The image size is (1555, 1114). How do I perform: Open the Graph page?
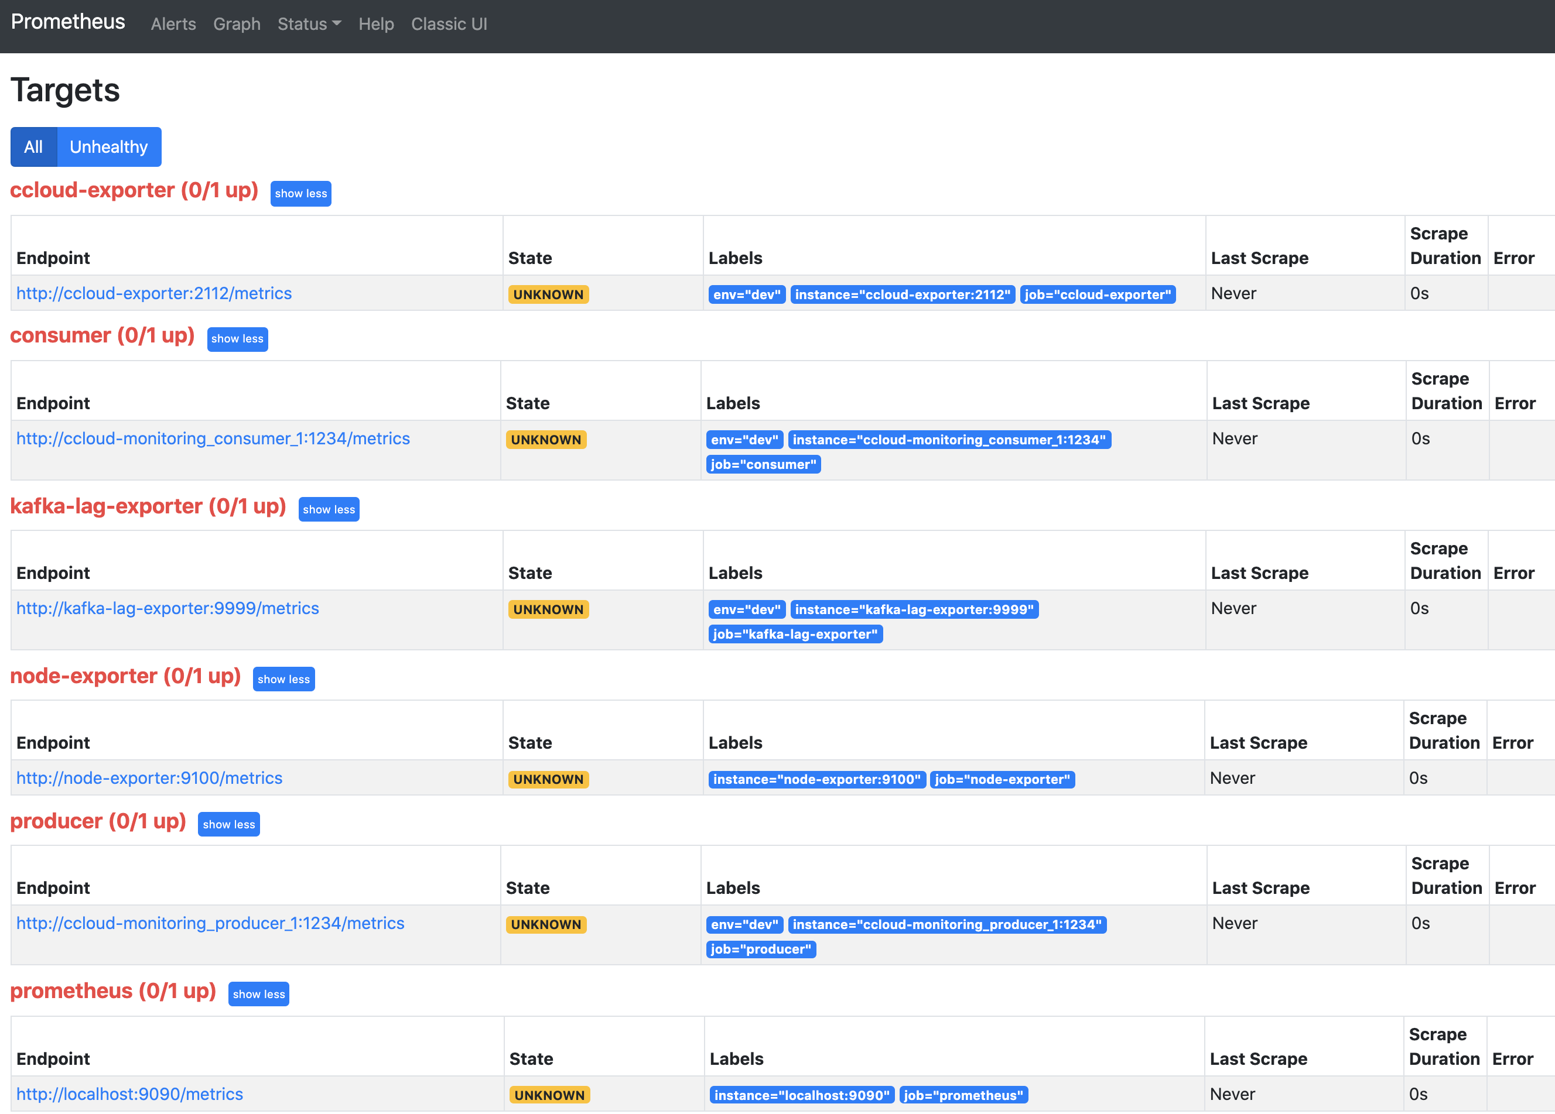coord(237,24)
